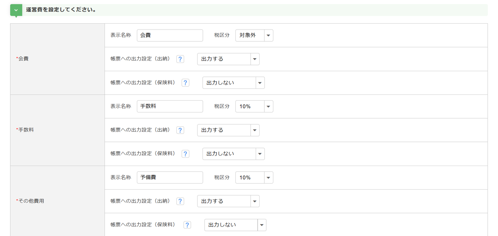Click help icon for 手数料 出納 output setting
Image resolution: width=498 pixels, height=236 pixels.
(x=180, y=130)
